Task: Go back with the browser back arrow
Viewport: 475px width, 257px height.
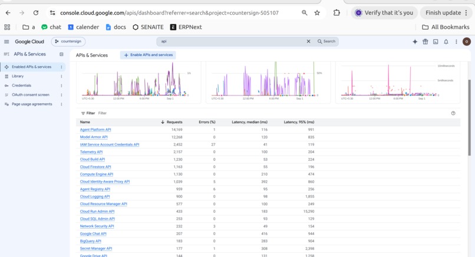Action: tap(8, 13)
